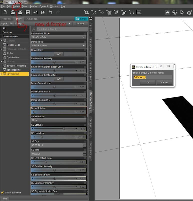Click the teal Render button
This screenshot has width=193, height=201.
tap(81, 19)
